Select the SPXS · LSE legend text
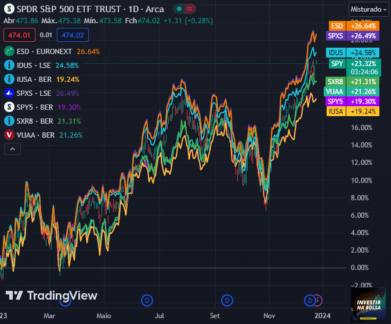 tap(34, 93)
